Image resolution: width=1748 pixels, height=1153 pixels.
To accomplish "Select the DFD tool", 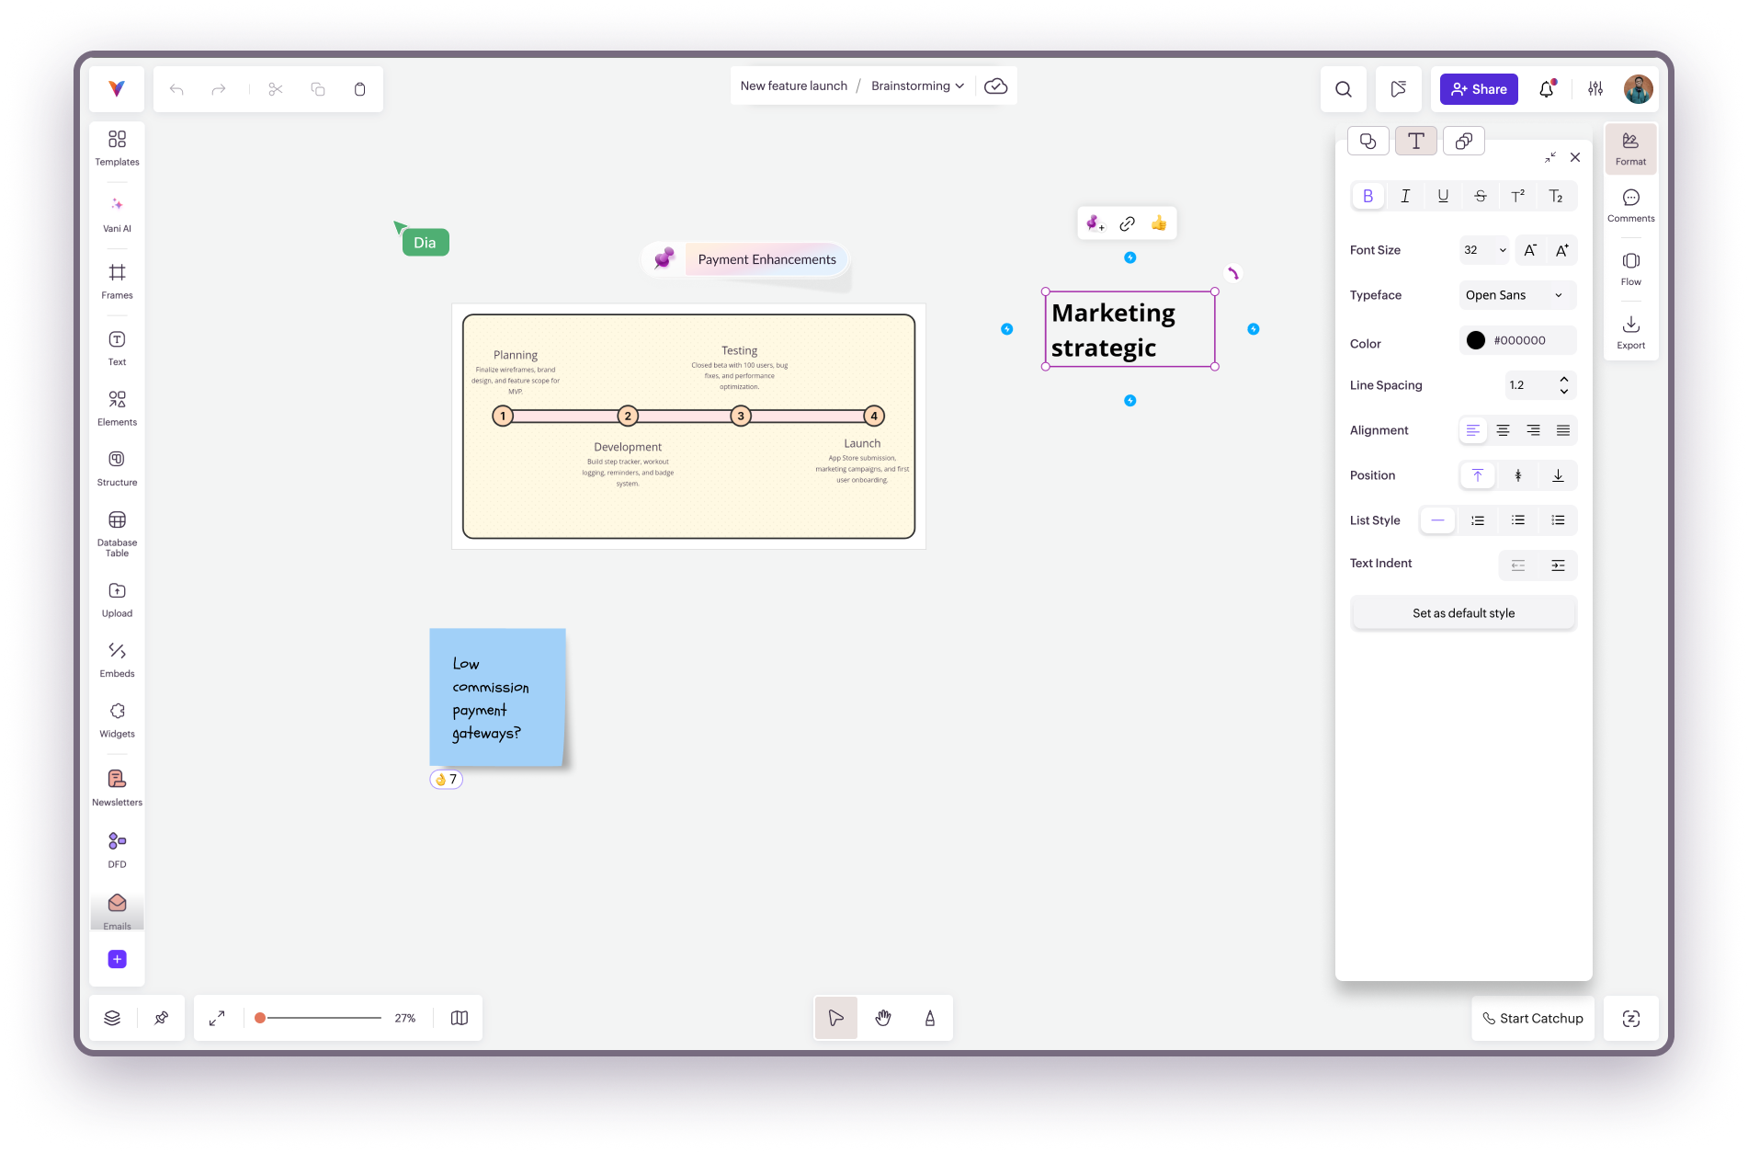I will point(117,850).
